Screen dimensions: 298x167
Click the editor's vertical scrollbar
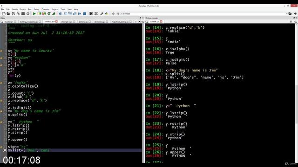(143, 93)
